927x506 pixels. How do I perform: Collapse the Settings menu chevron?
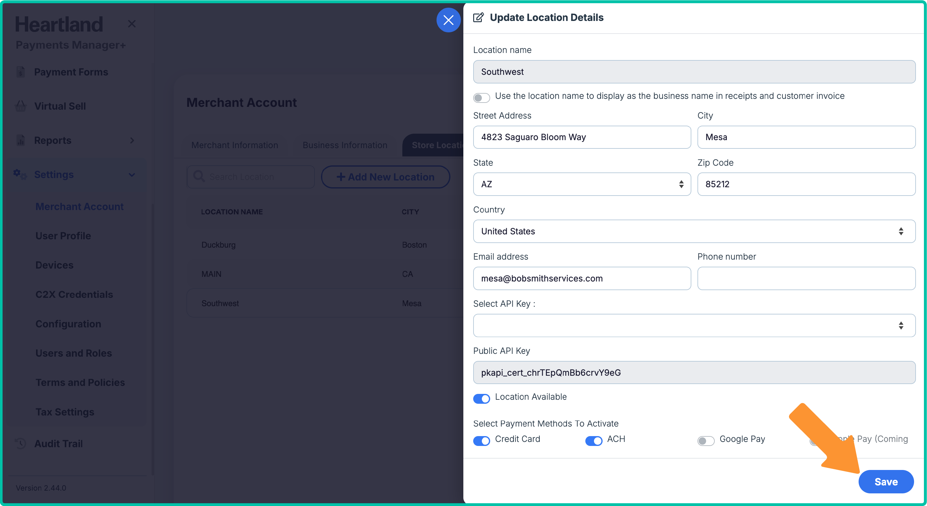point(132,175)
